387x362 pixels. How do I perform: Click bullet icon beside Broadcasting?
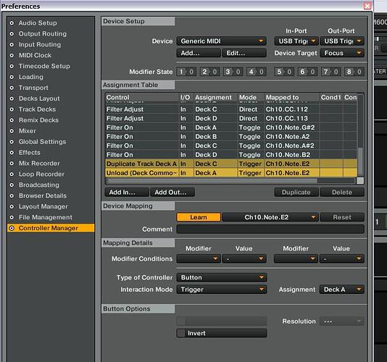coord(12,185)
